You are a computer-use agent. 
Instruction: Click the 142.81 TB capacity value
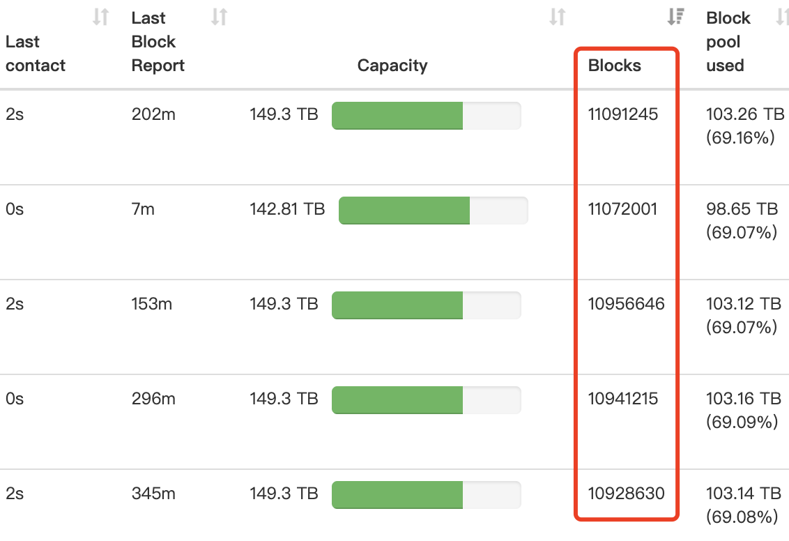point(287,209)
